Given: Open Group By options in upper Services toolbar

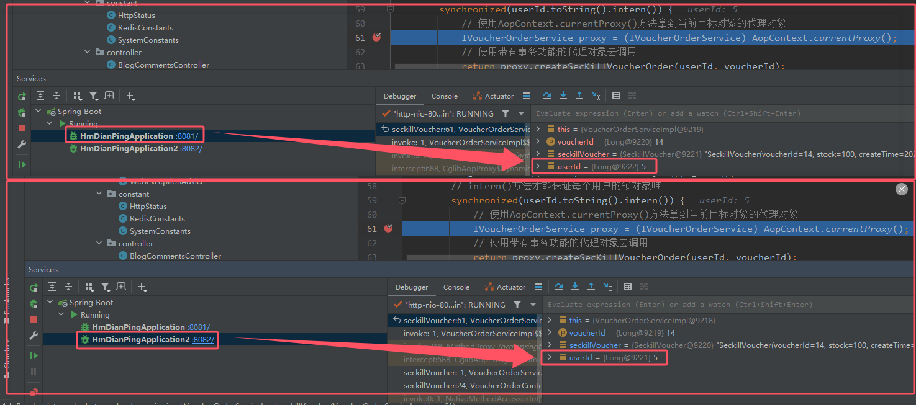Looking at the screenshot, I should tap(78, 96).
